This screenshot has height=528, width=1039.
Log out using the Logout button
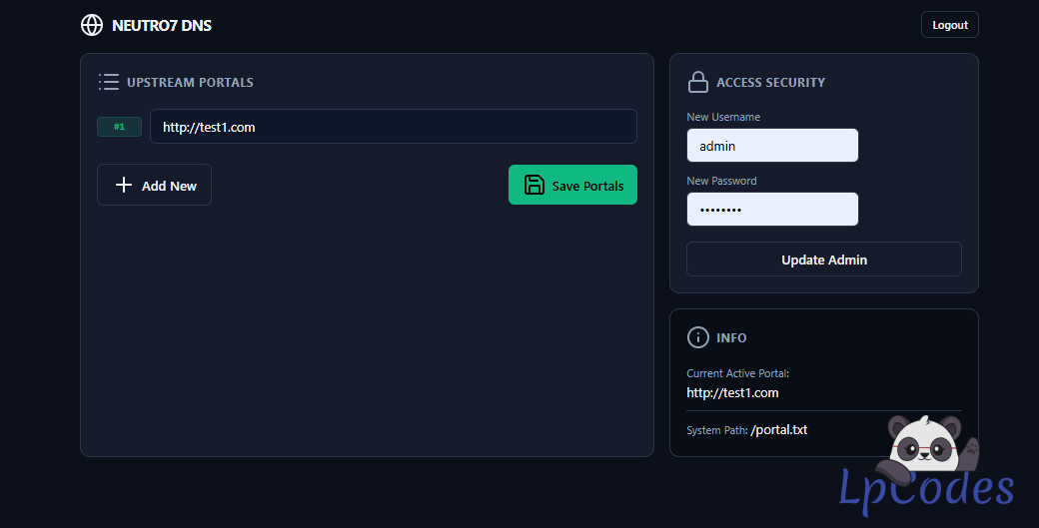949,25
